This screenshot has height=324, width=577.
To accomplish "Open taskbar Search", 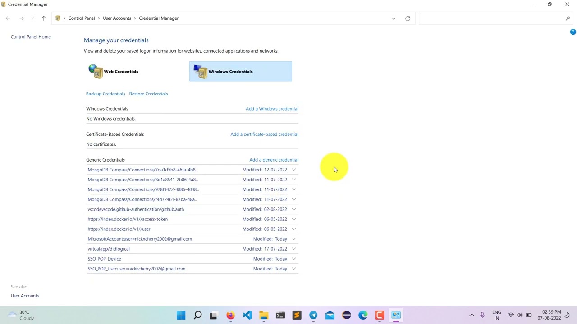I will click(x=197, y=315).
